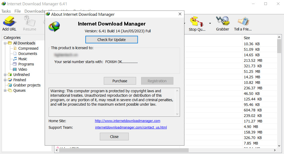
Task: Click the Queues folder icon
Action: tap(10, 90)
